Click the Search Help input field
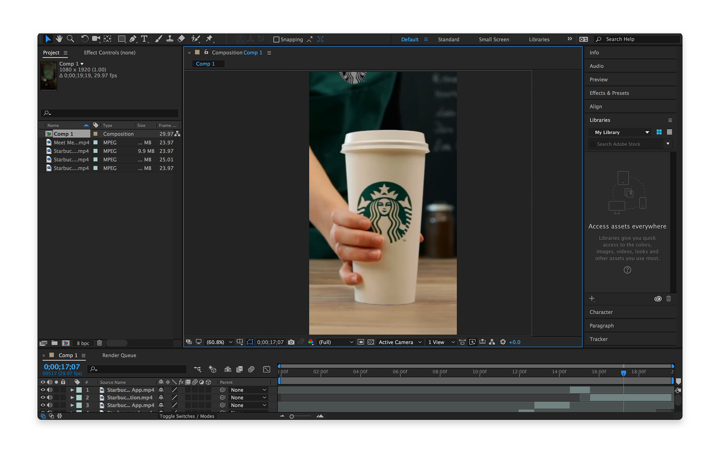The image size is (720, 454). 641,39
